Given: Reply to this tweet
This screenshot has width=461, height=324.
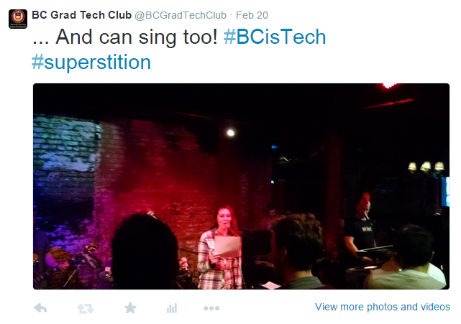Looking at the screenshot, I should [x=41, y=308].
